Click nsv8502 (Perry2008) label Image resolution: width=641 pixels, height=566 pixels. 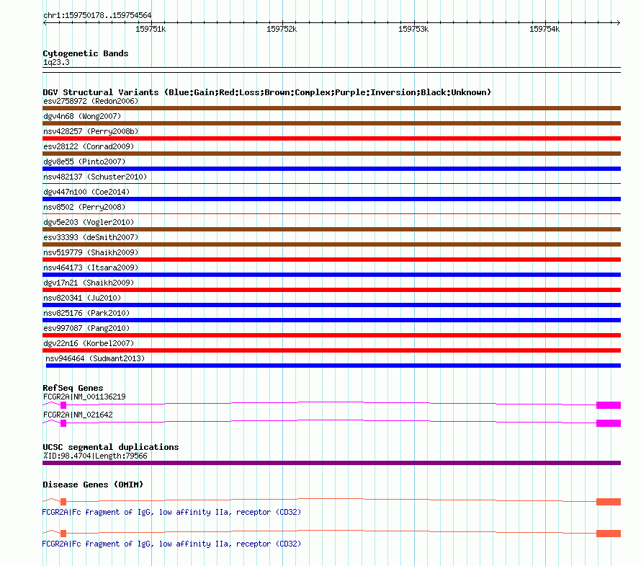(x=84, y=207)
